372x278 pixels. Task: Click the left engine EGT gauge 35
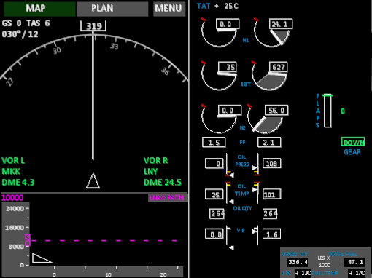pyautogui.click(x=219, y=76)
